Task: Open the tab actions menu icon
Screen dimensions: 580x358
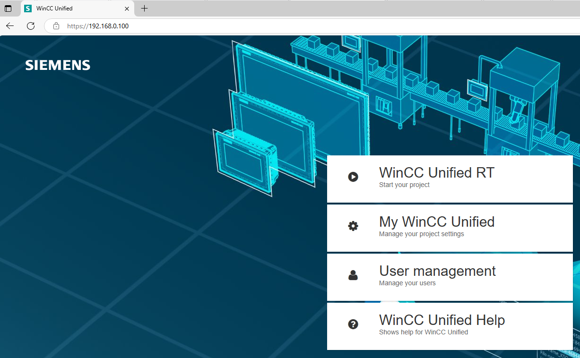Action: (8, 9)
